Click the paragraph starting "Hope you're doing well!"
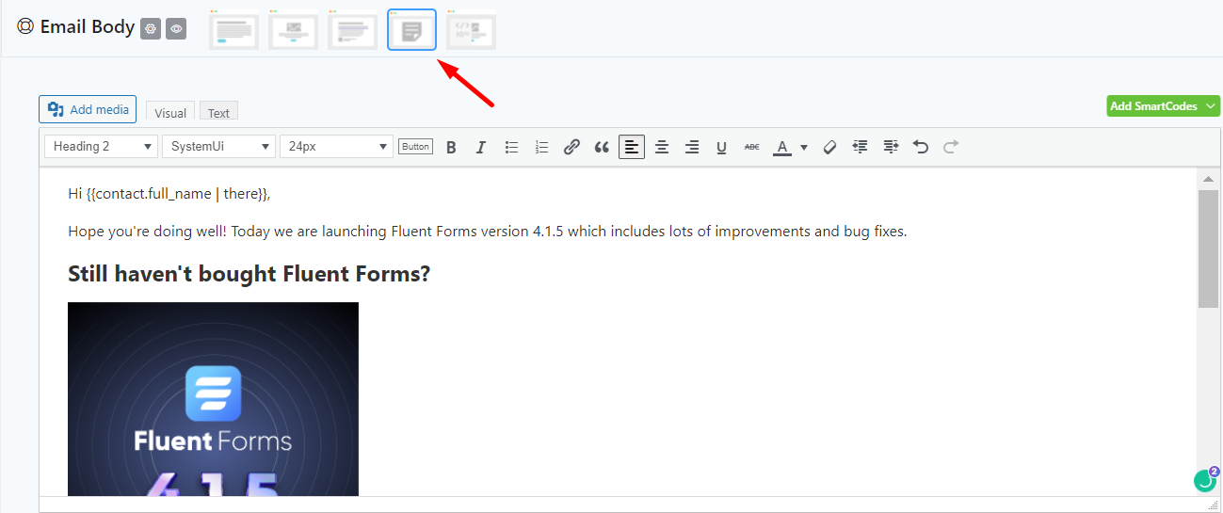Viewport: 1223px width, 513px height. tap(488, 232)
